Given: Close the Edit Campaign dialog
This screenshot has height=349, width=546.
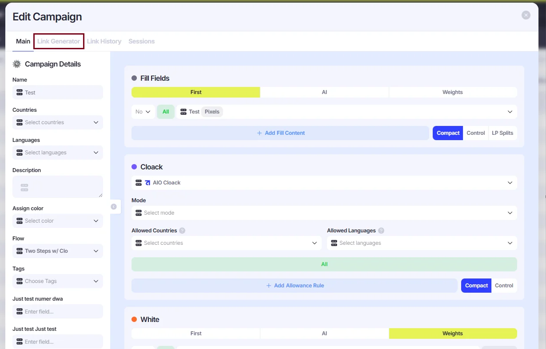Looking at the screenshot, I should [526, 15].
